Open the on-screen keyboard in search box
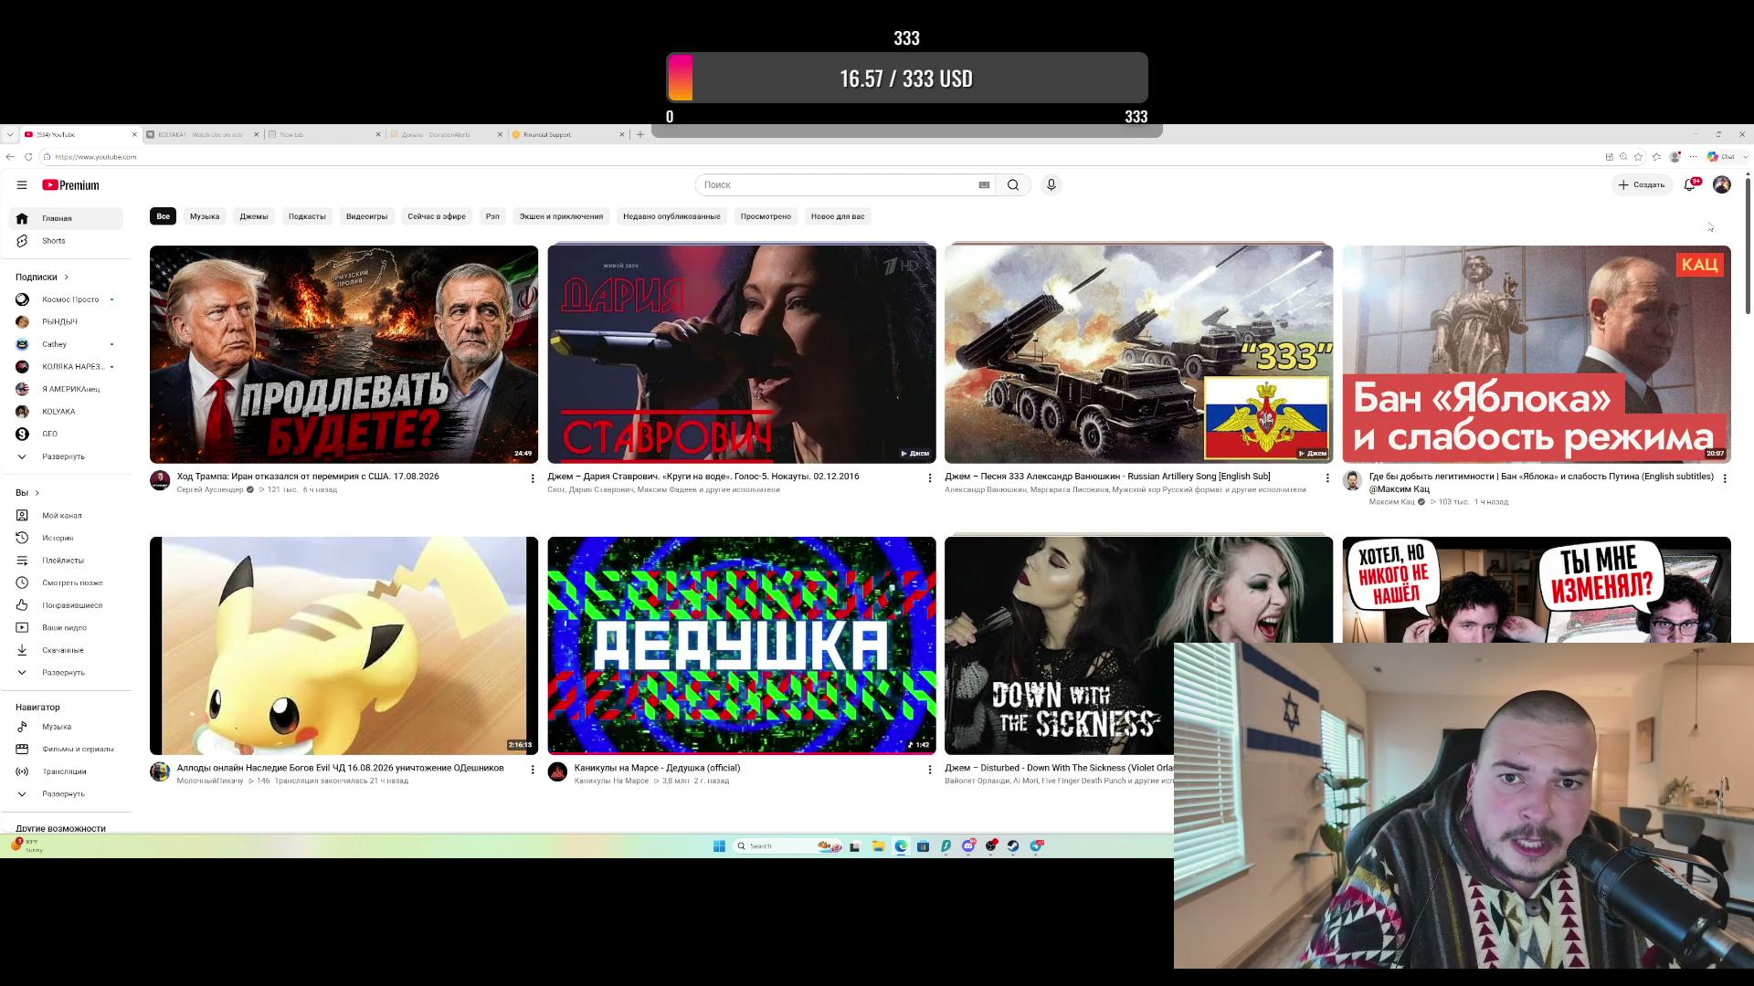1754x986 pixels. pyautogui.click(x=984, y=185)
